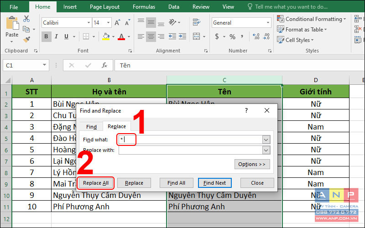Apply the red Font Color
This screenshot has height=228, width=365.
coord(121,36)
